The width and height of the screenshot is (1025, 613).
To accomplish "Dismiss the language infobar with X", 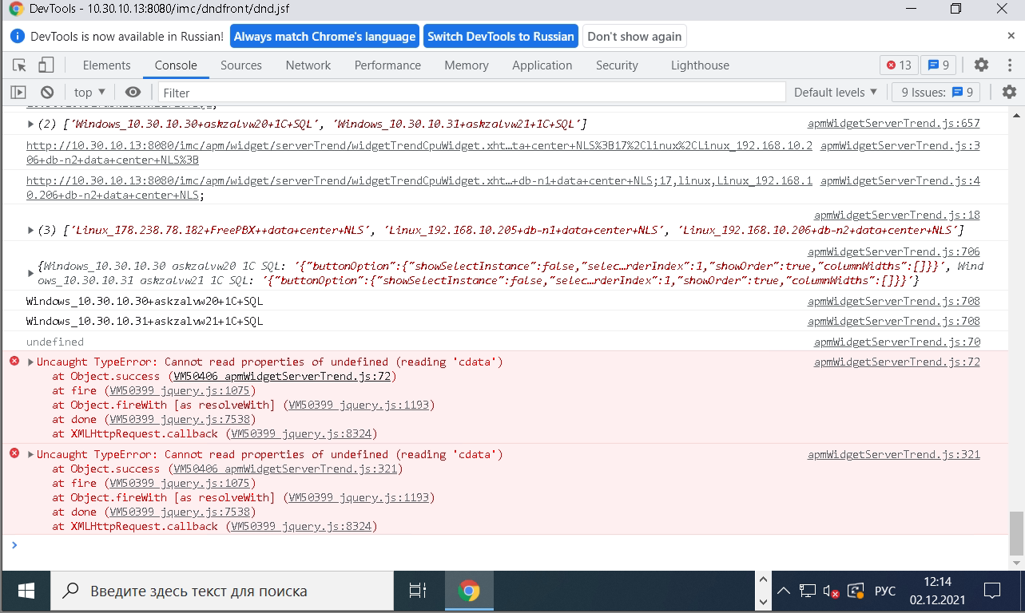I will tap(1011, 36).
